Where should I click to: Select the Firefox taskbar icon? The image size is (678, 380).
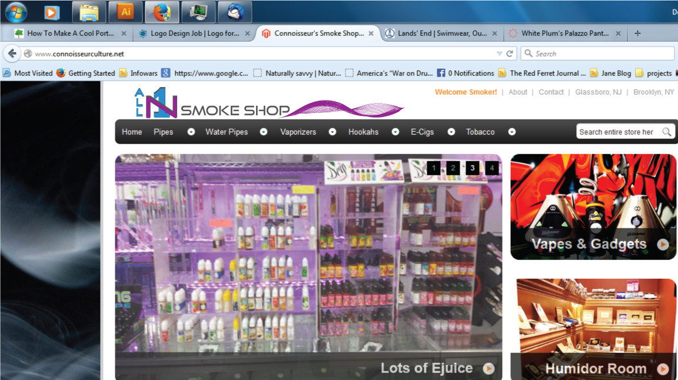coord(162,12)
